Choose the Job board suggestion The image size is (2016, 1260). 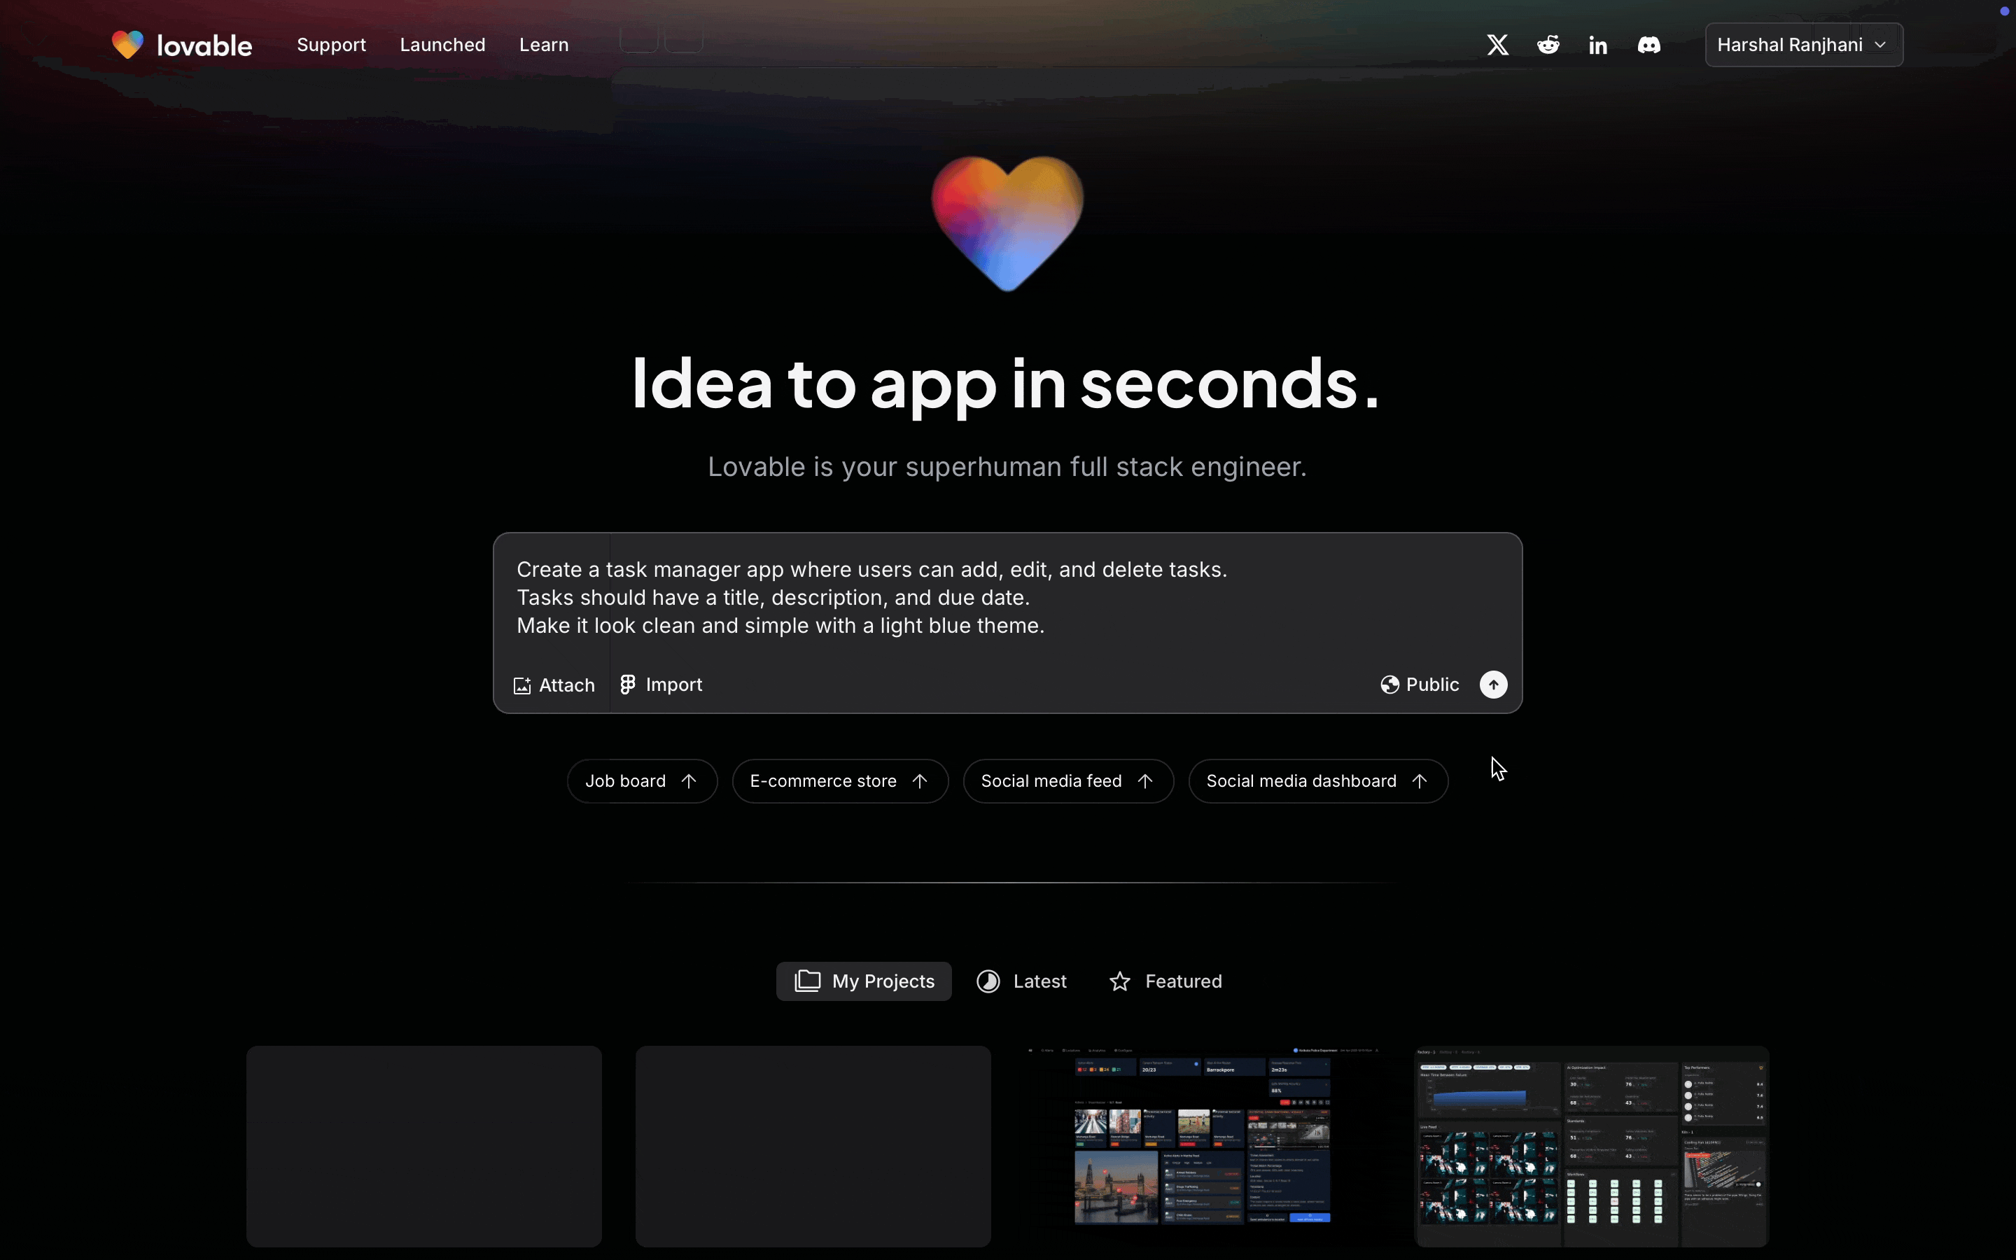pos(643,780)
